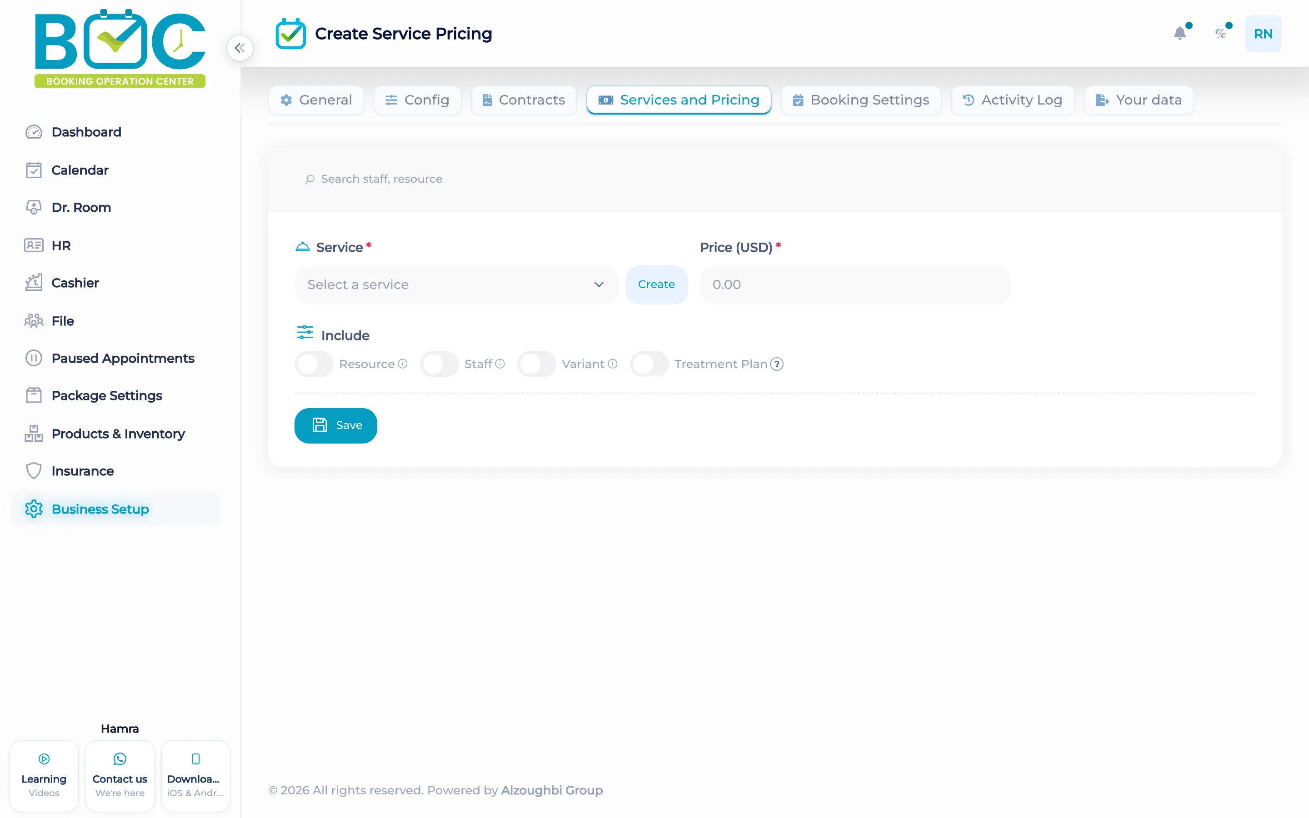Viewport: 1309px width, 818px height.
Task: Enable the Variant include switch
Action: (x=537, y=364)
